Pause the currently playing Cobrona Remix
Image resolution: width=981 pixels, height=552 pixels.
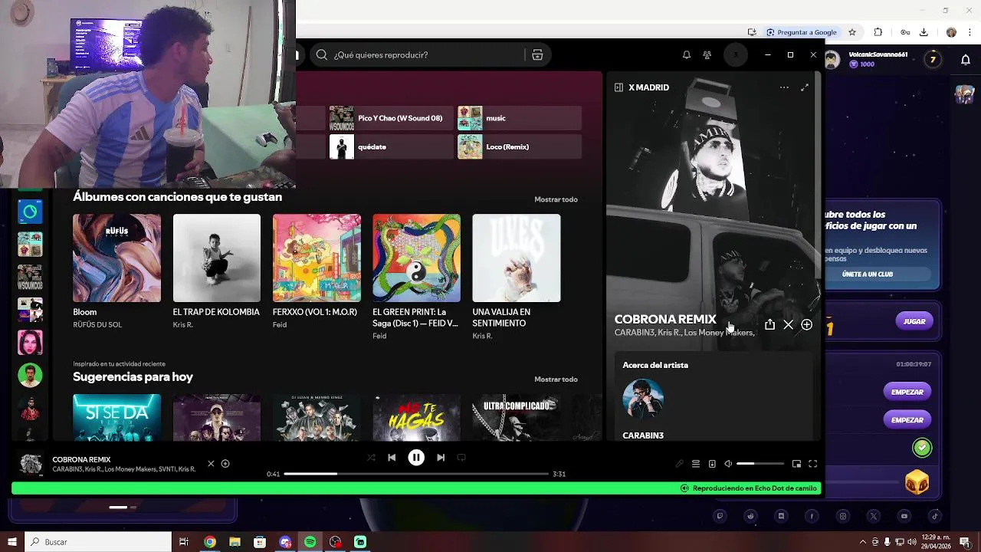point(416,458)
